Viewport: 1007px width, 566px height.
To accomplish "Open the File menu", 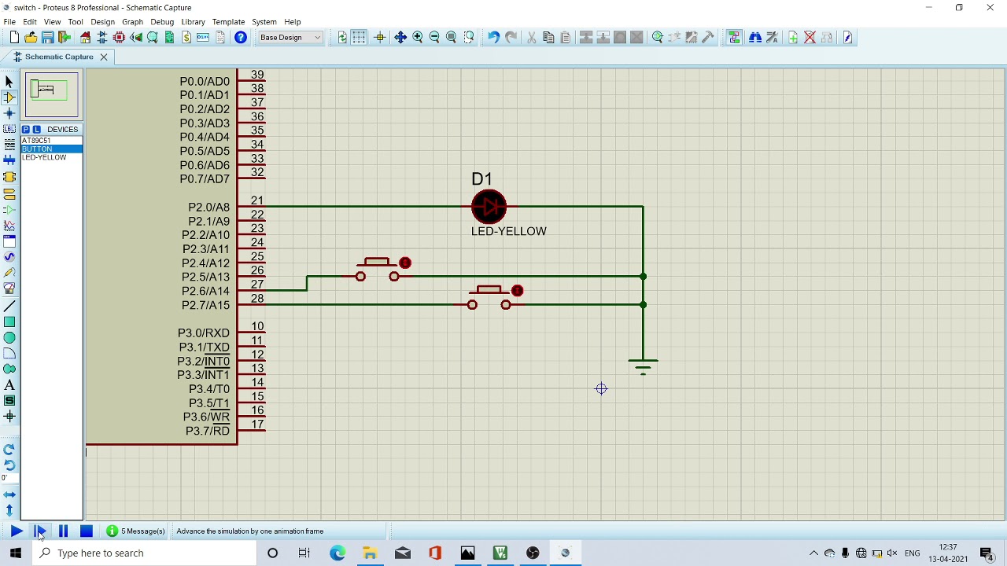I will click(9, 22).
